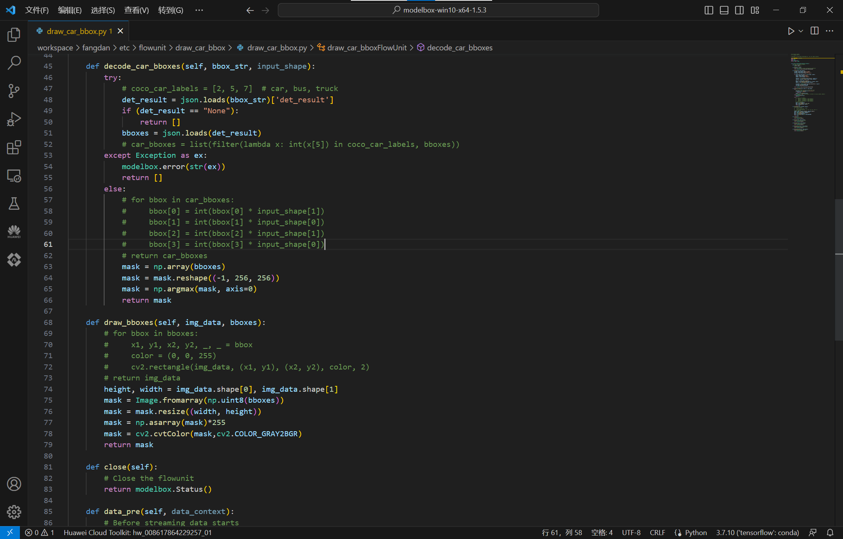
Task: Open the Source Control view
Action: point(14,91)
